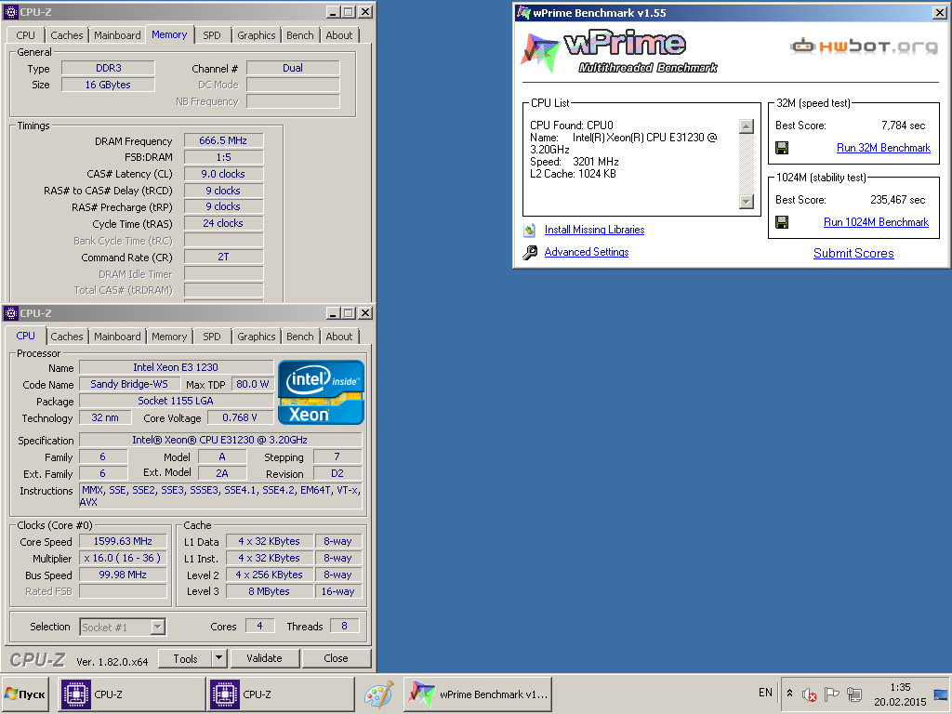Open the Пуск start menu
The width and height of the screenshot is (952, 714).
click(x=25, y=694)
